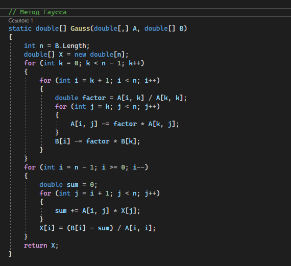This screenshot has width=291, height=266.
Task: Click the line 'int n = B.Length;'
Action: tap(57, 46)
